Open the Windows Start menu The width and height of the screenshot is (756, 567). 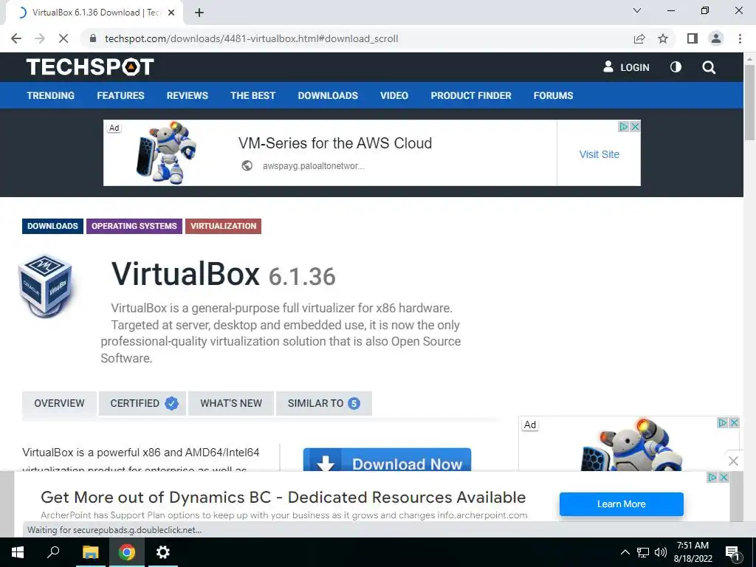pyautogui.click(x=18, y=552)
